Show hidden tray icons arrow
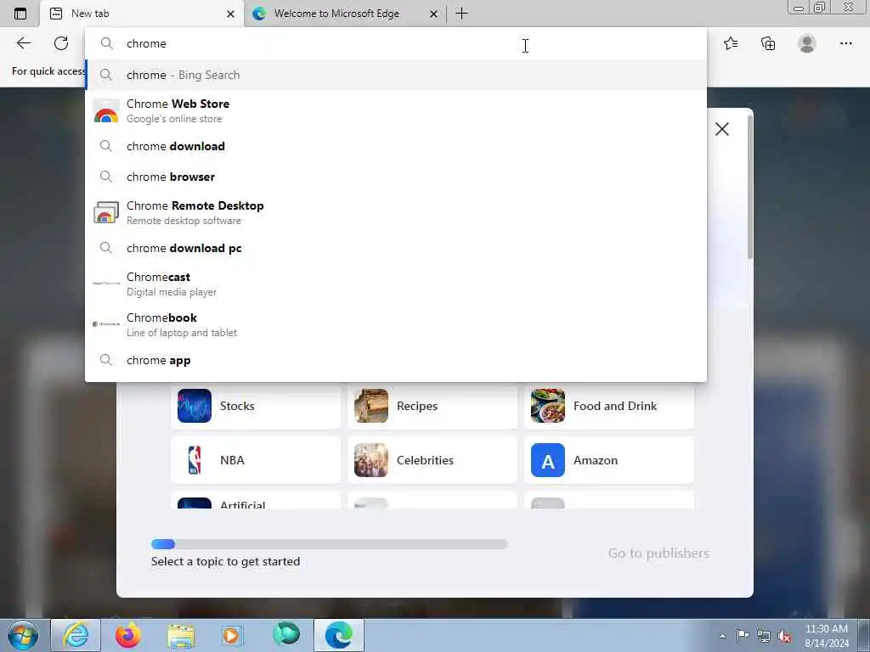Viewport: 870px width, 652px height. click(722, 636)
